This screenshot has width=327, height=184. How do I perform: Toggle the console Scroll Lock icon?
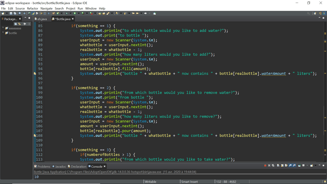coord(282,166)
